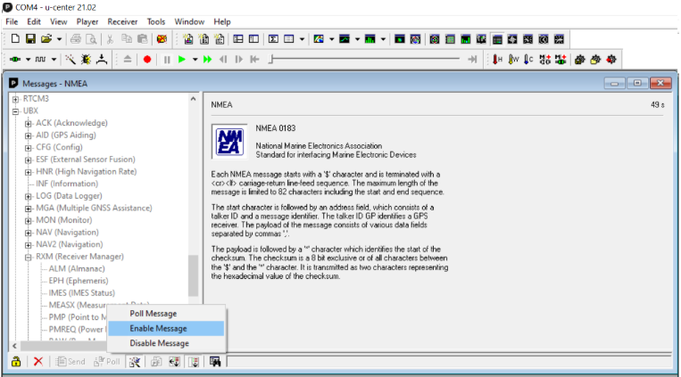Open the green line graph view icon

[x=345, y=39]
